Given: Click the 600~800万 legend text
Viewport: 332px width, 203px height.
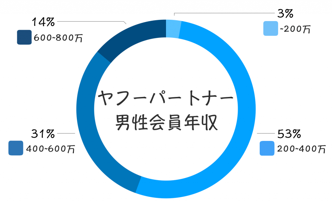Looking at the screenshot, I should point(58,38).
